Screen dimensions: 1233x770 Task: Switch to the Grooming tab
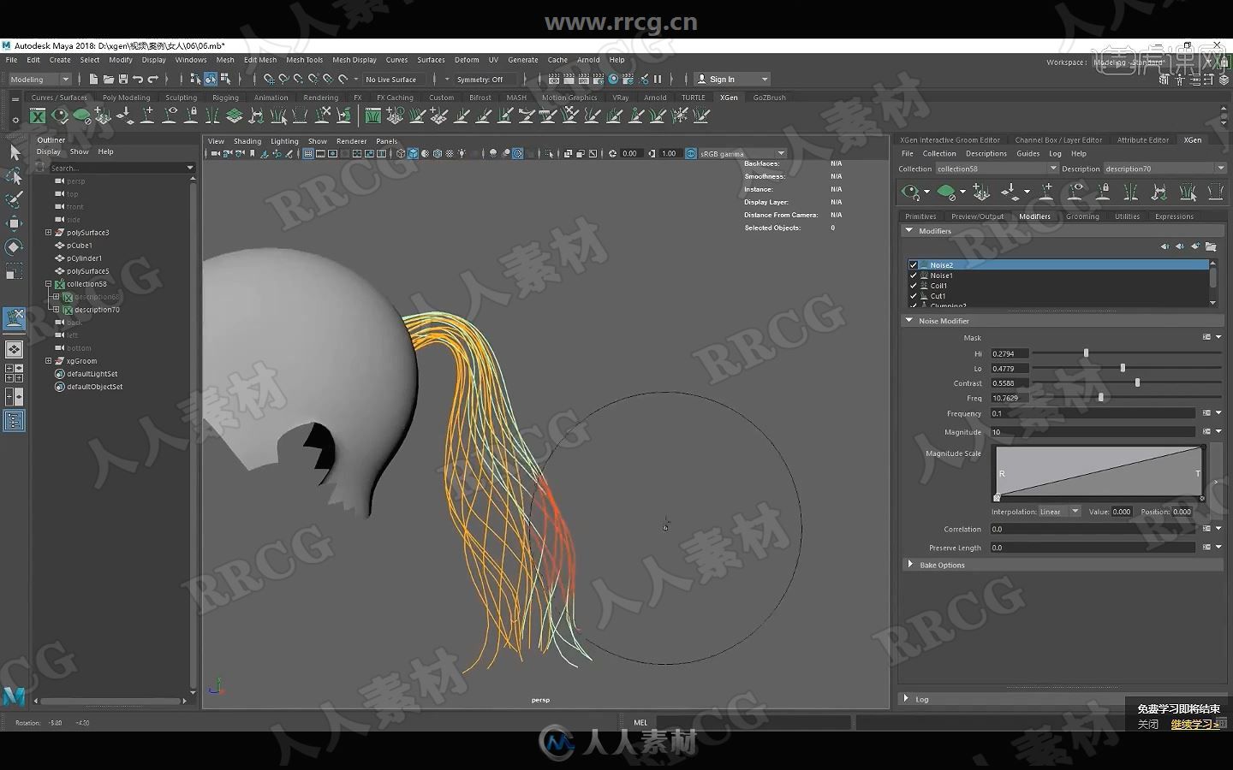[x=1082, y=216]
